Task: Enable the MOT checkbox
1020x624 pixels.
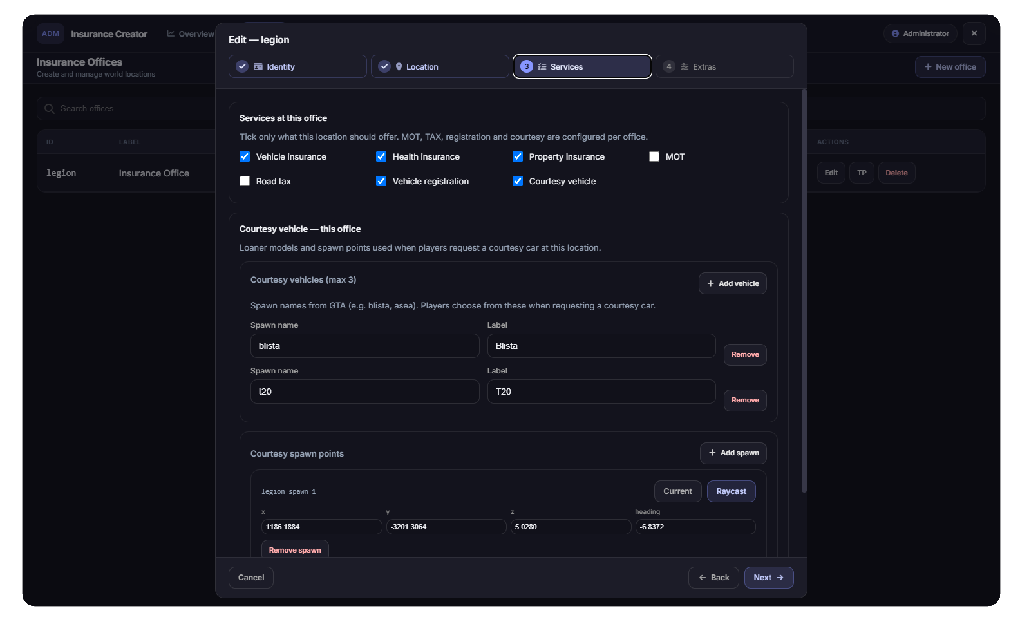Action: (654, 156)
